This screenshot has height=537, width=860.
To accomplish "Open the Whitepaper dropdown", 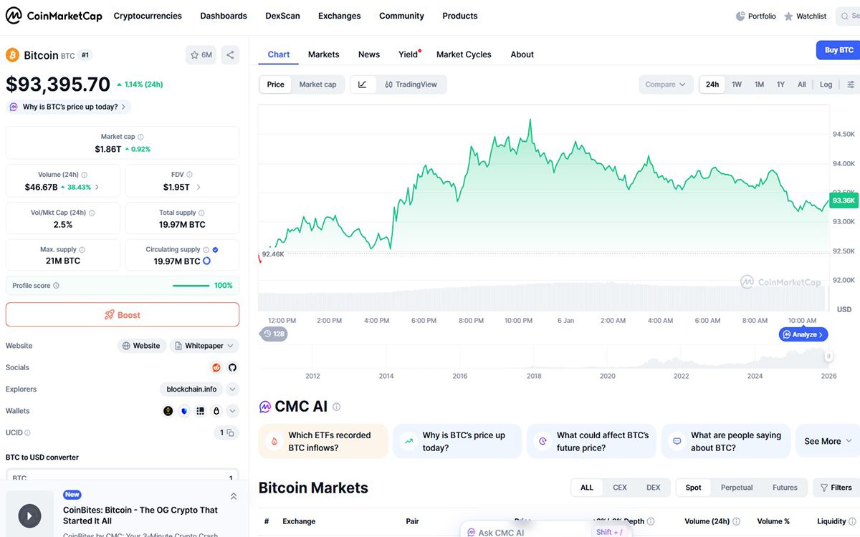I will pyautogui.click(x=205, y=346).
